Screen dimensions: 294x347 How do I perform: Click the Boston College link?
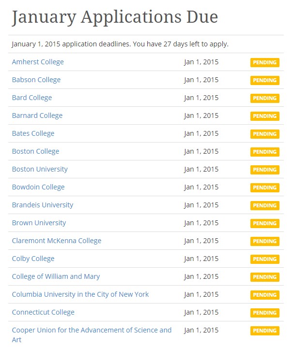[35, 152]
